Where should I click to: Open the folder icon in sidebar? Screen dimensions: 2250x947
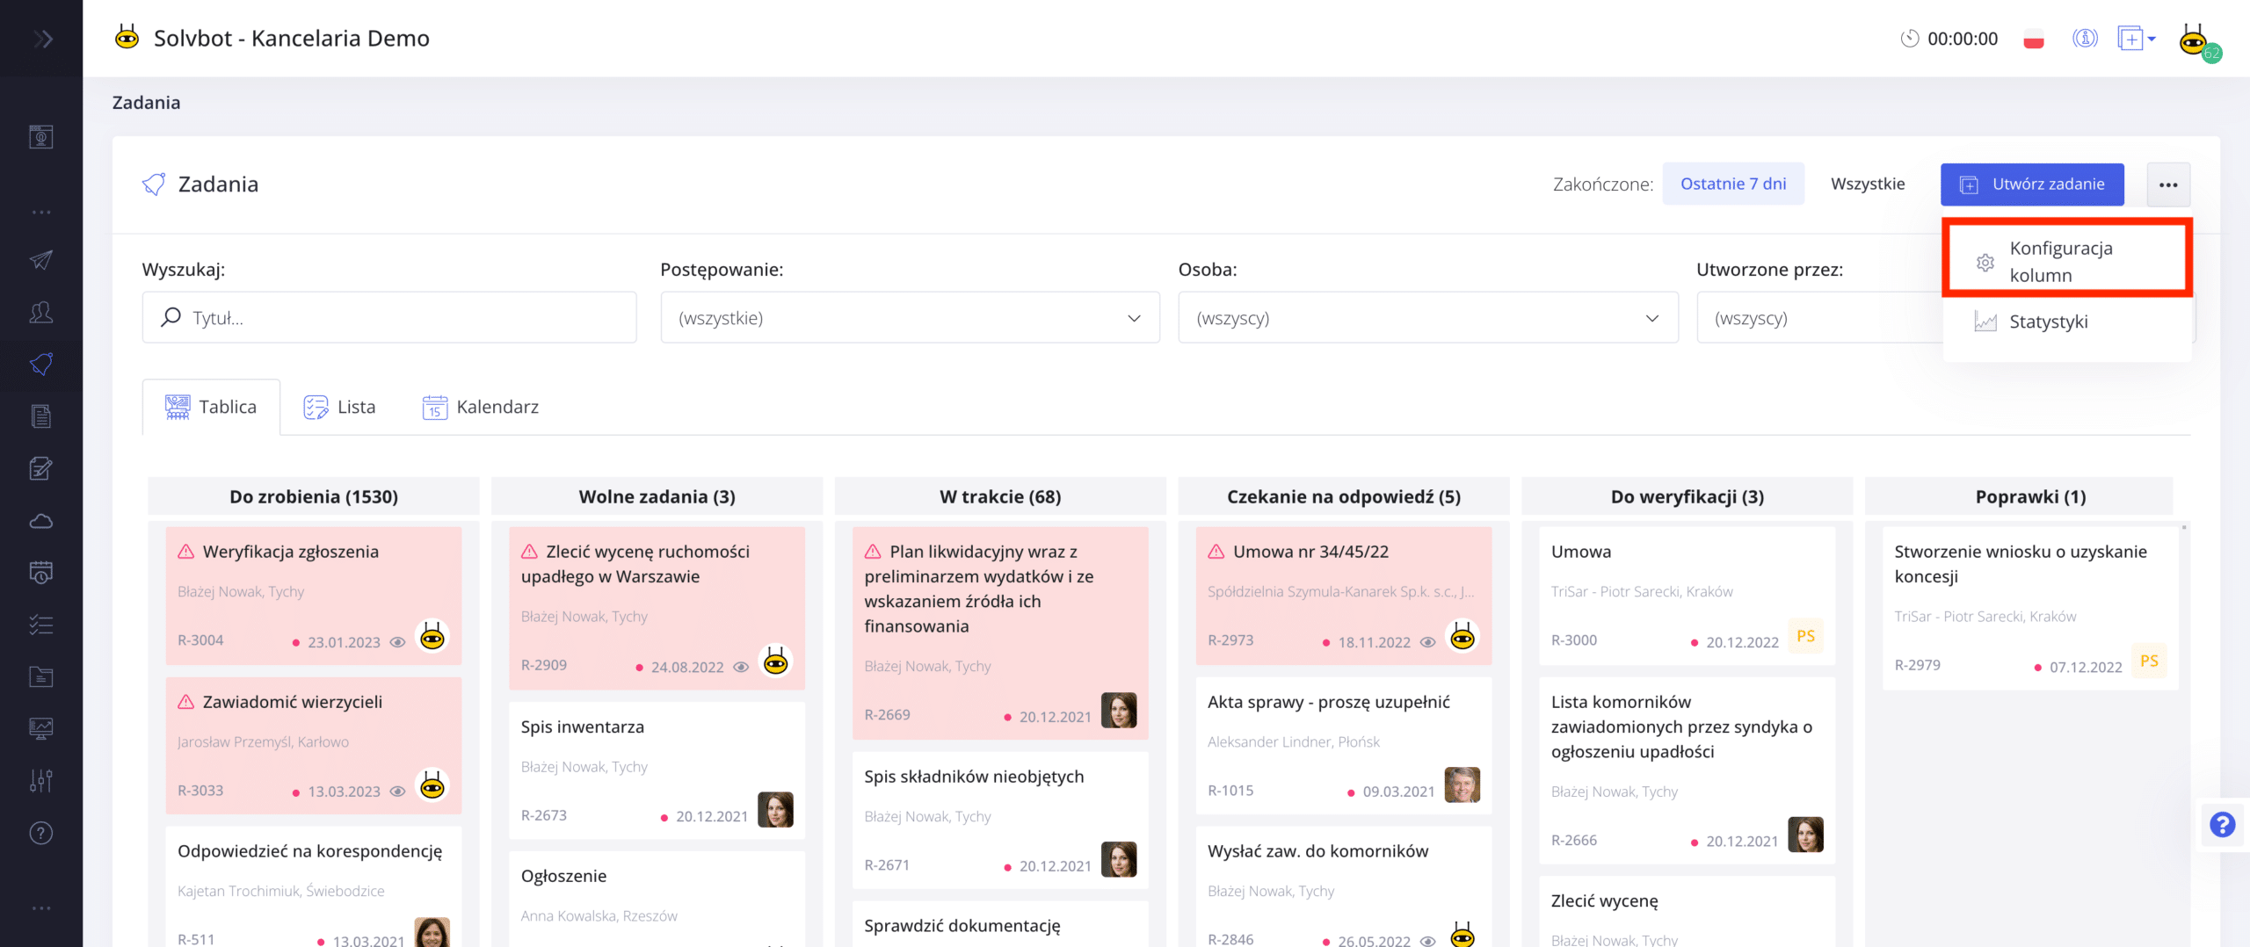pyautogui.click(x=41, y=676)
